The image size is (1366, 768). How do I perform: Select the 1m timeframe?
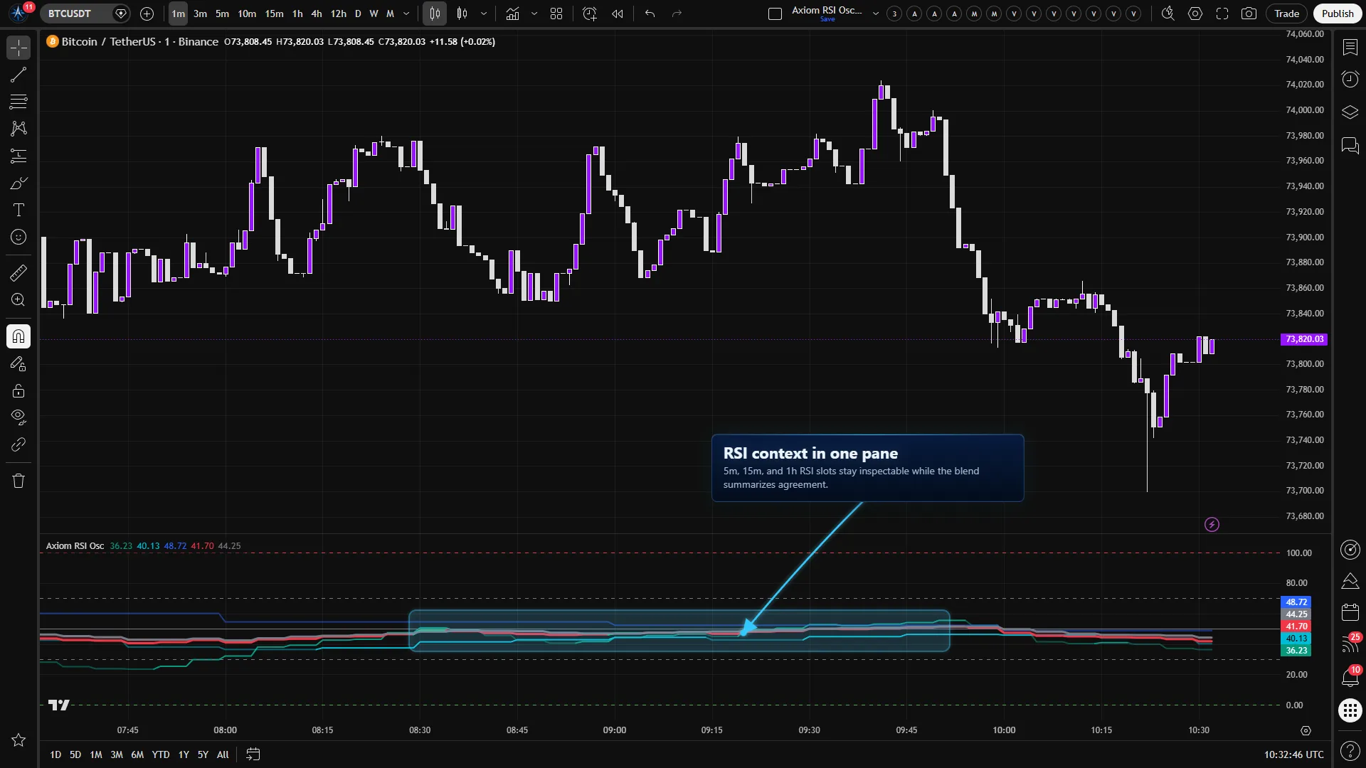[178, 14]
